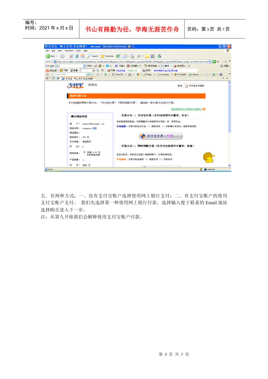Click the Maps toolbar button

click(148, 75)
